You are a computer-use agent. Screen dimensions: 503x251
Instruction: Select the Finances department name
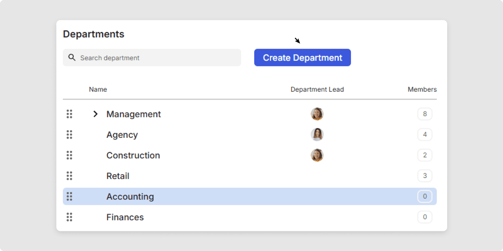[x=125, y=217]
